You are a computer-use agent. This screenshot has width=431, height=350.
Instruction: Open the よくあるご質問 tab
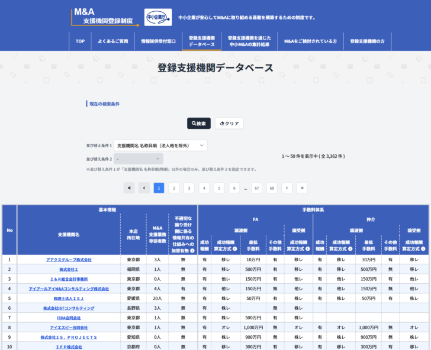pos(112,41)
